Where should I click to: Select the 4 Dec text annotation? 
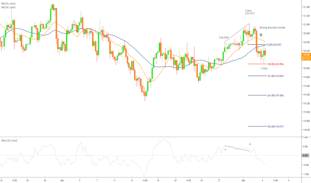coord(264,69)
